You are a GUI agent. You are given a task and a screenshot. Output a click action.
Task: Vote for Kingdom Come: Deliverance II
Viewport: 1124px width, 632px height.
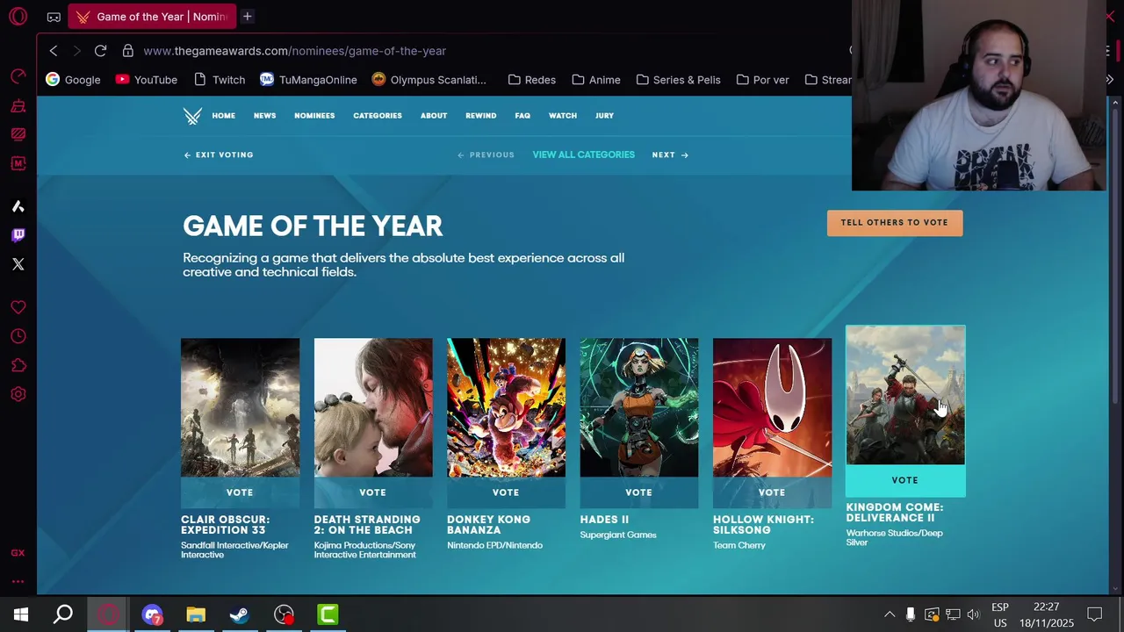tap(905, 480)
